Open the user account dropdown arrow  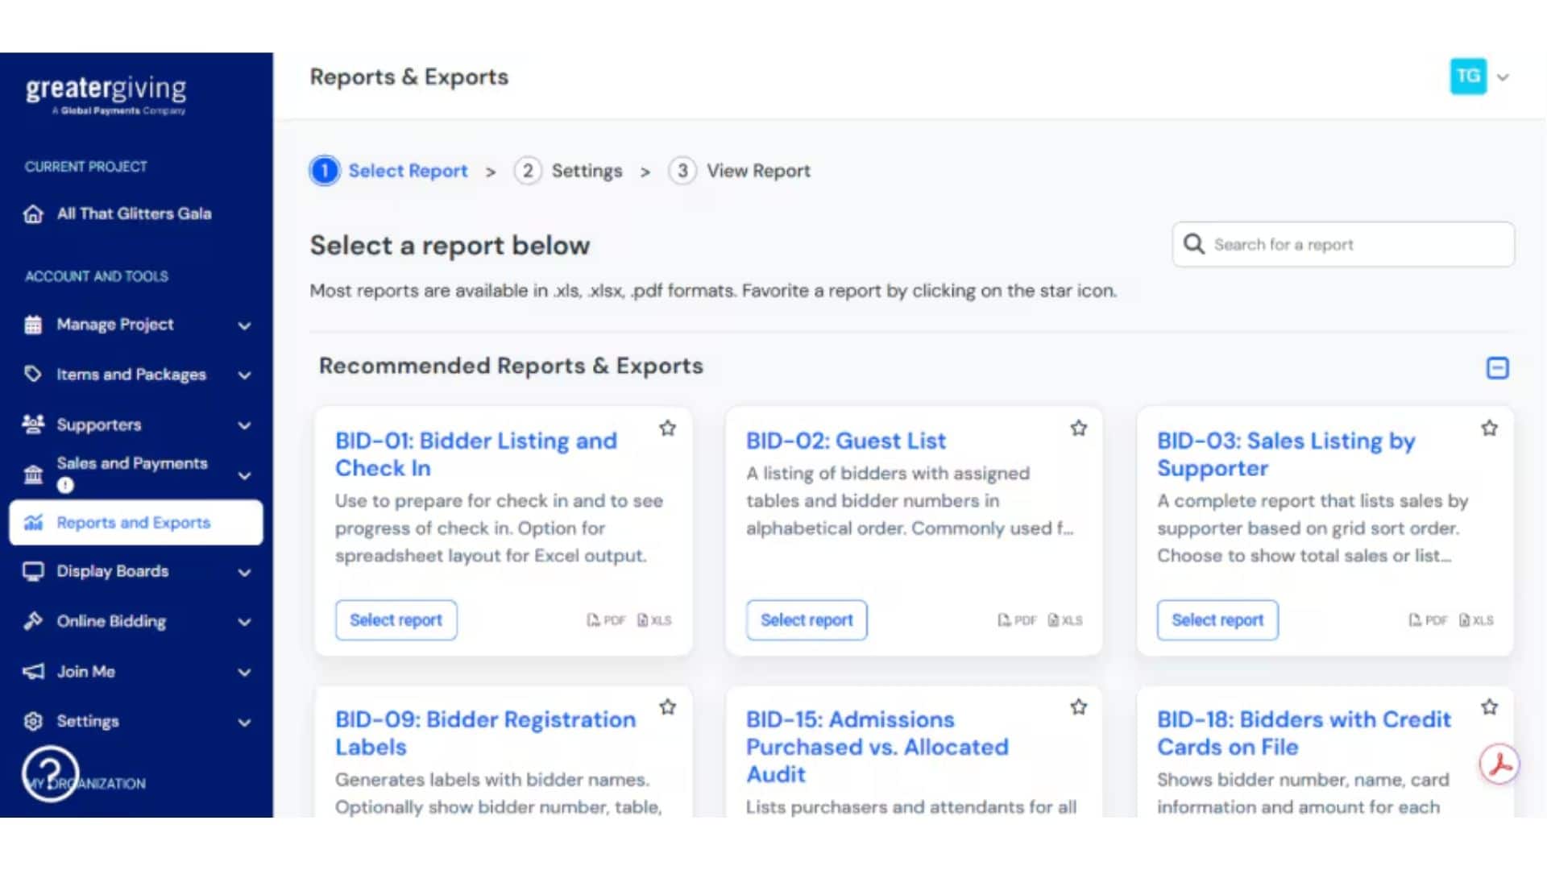[x=1503, y=77]
